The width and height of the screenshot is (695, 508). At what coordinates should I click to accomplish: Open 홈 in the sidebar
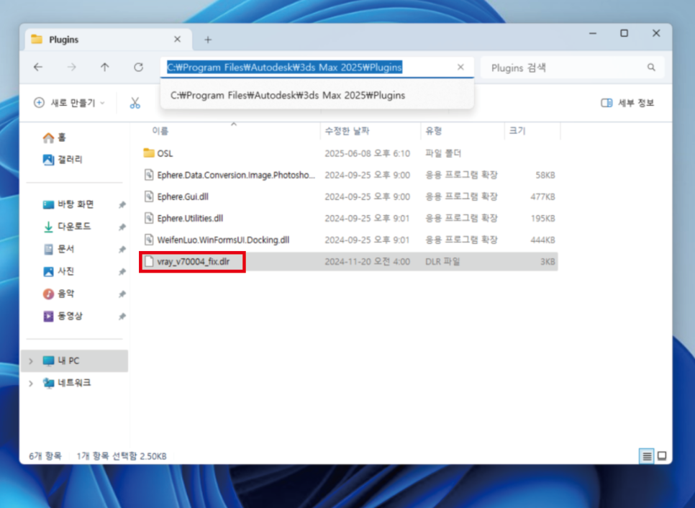click(55, 138)
